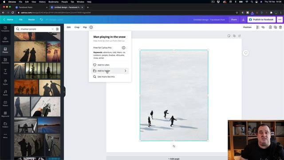Open the Templates panel in the sidebar
The height and width of the screenshot is (160, 284).
5,29
